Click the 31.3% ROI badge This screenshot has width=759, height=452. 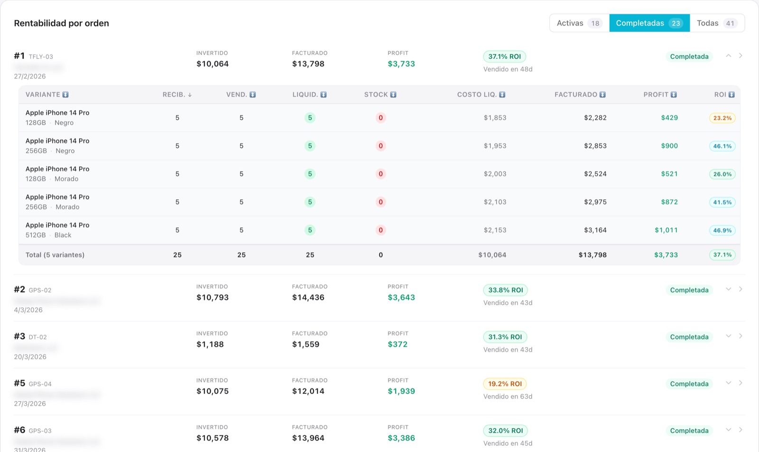[505, 337]
